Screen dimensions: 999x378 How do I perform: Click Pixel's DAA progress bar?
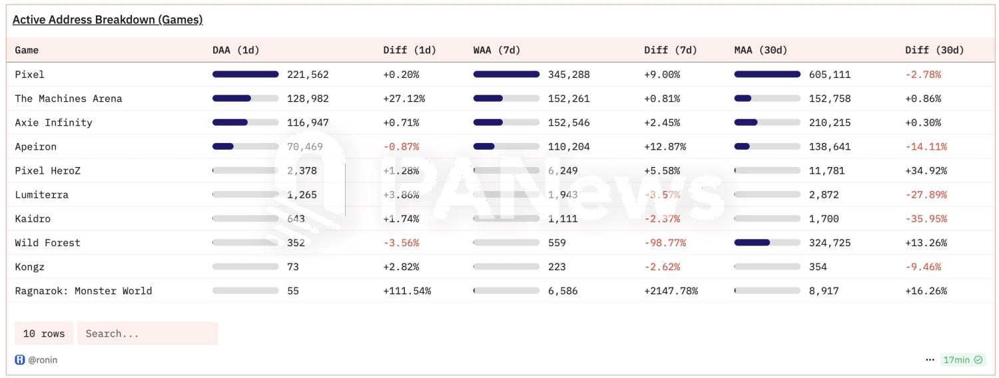click(245, 75)
